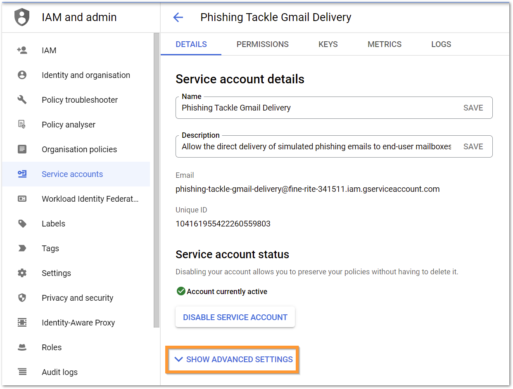The image size is (513, 389).
Task: Click Disable Service Account button
Action: click(x=235, y=317)
